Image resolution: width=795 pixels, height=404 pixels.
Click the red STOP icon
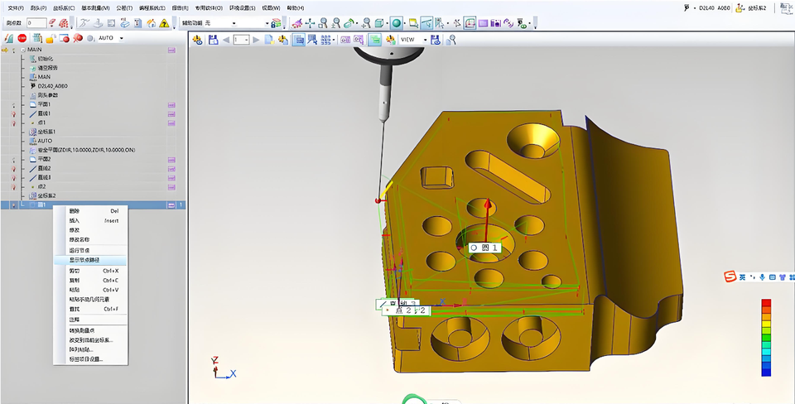(x=22, y=38)
